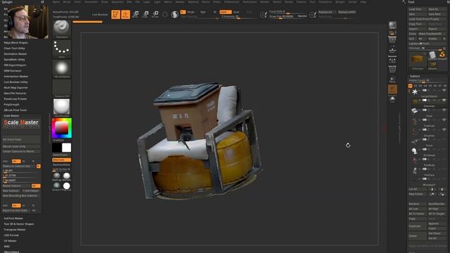
Task: Toggle eye visibility of the star subtool
Action: point(444,91)
